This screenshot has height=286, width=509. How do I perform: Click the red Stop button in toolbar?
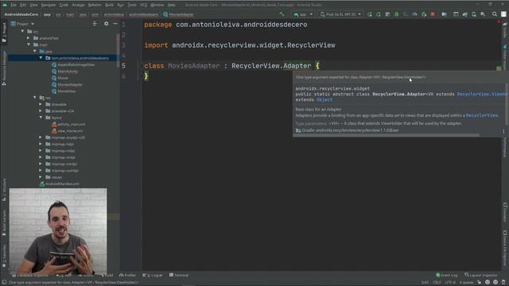coord(433,14)
